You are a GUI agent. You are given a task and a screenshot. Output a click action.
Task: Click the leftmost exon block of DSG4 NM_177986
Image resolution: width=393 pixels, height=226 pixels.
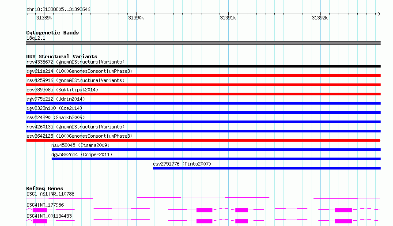coord(40,210)
